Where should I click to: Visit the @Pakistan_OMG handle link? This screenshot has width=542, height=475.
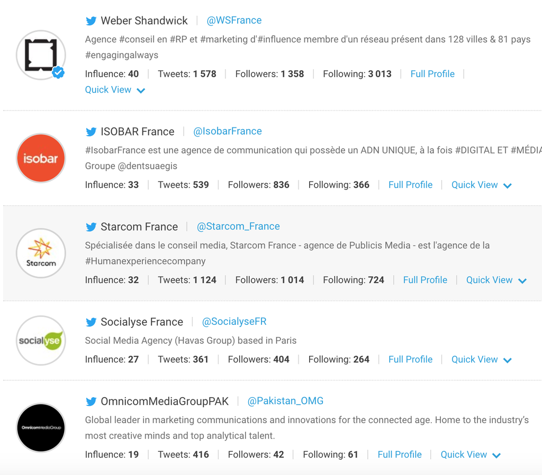pos(285,401)
